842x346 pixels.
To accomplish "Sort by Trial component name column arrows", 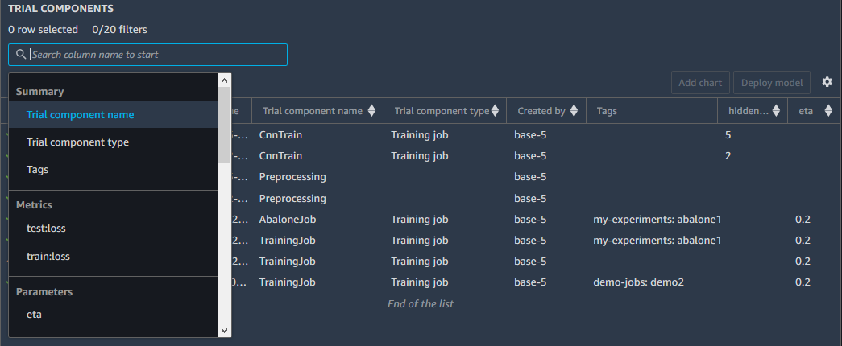I will pyautogui.click(x=371, y=111).
